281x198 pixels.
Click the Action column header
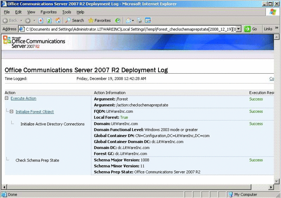coord(10,93)
